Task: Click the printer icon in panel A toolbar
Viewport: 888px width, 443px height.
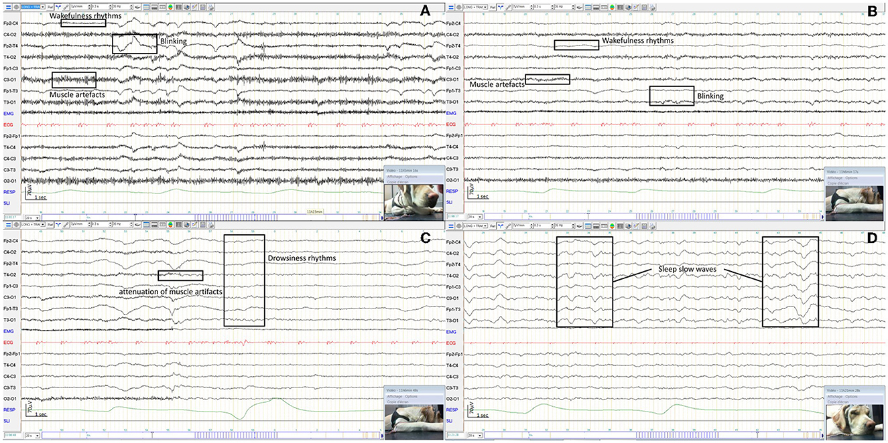Action: coord(210,7)
